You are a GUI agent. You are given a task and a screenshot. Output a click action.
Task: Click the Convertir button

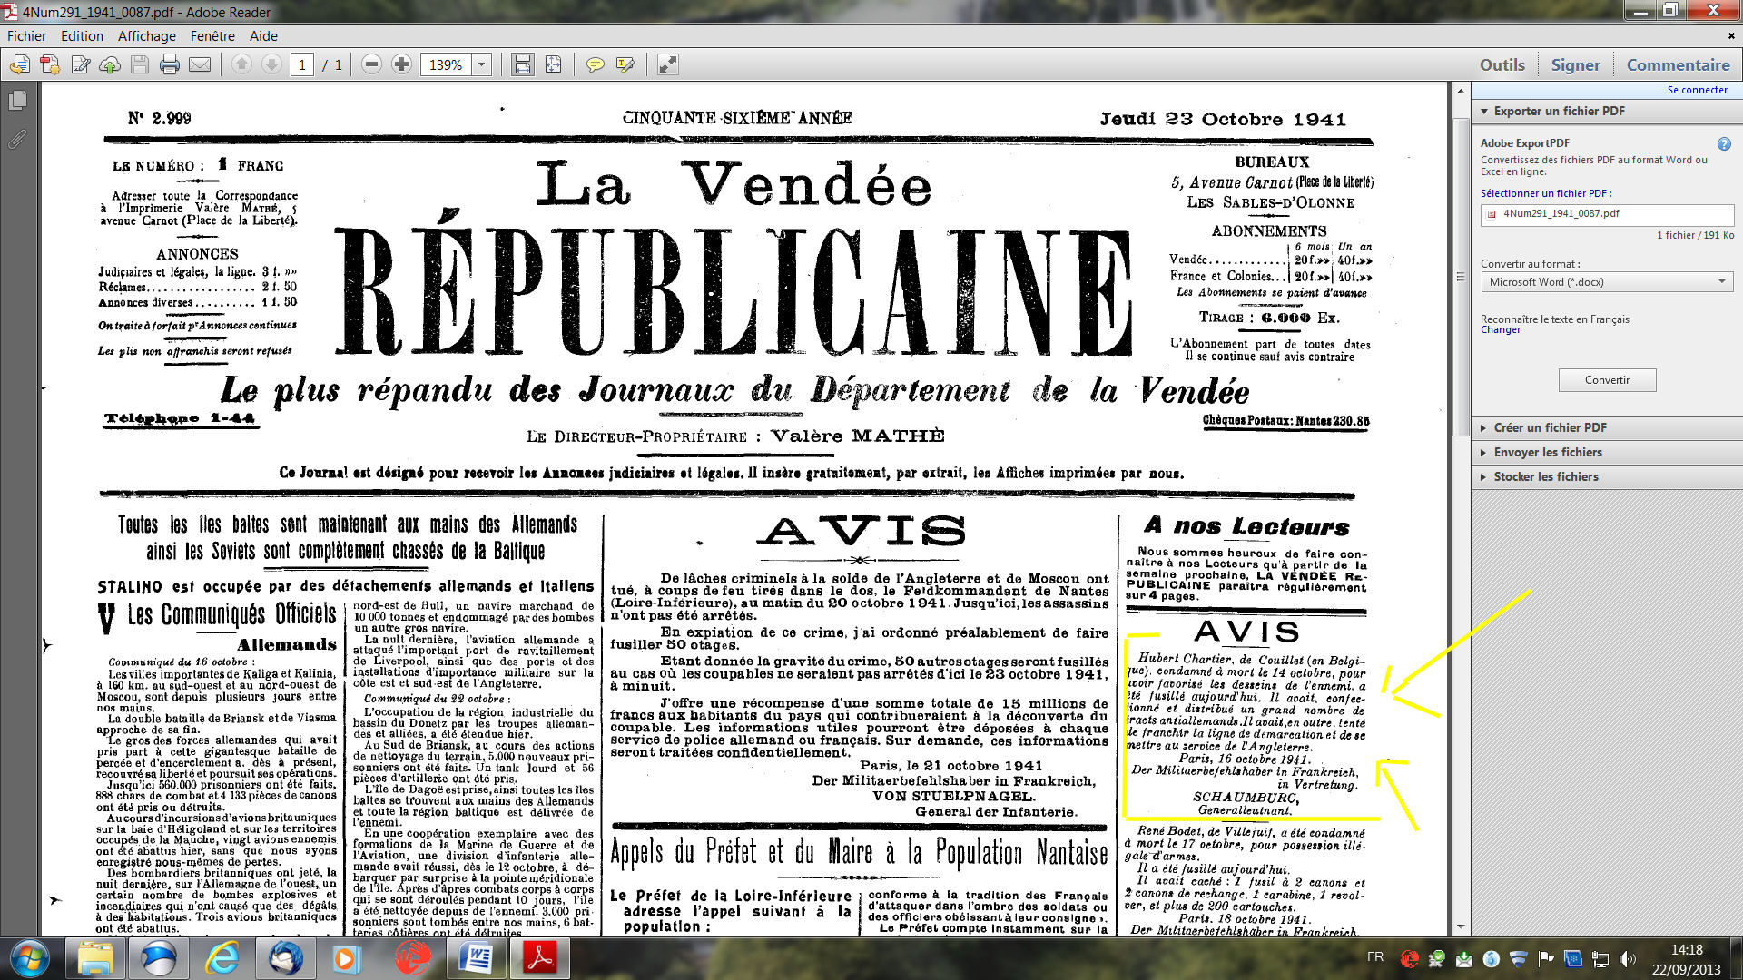(x=1607, y=380)
